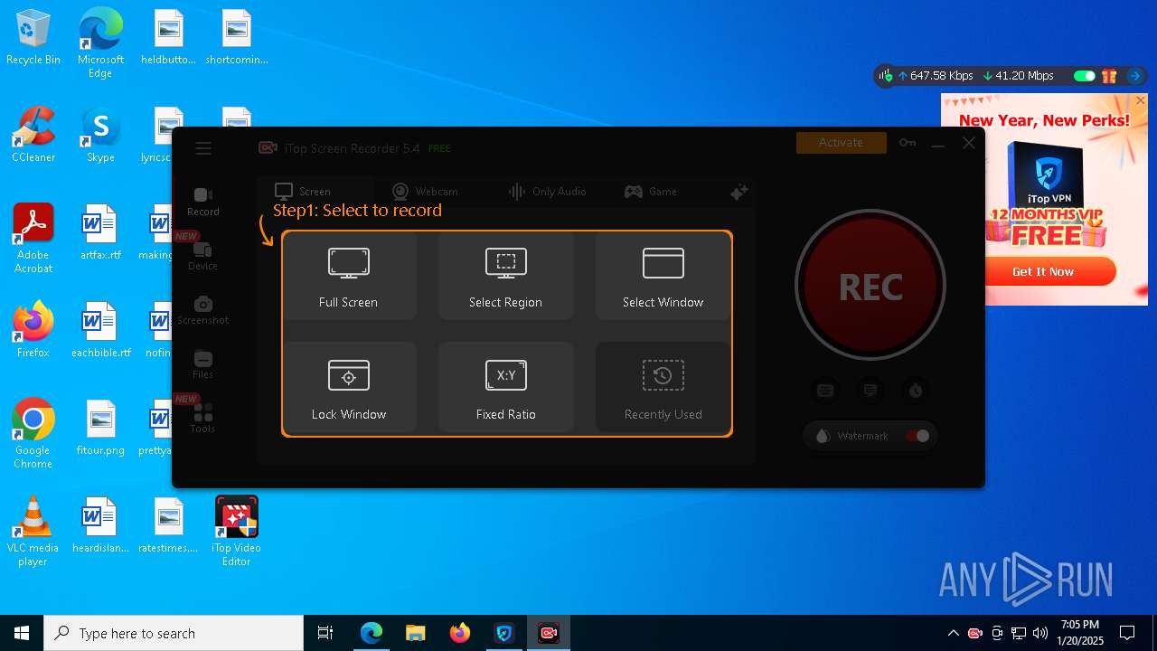Click the gift icon in speed widget
1157x651 pixels.
point(1109,76)
